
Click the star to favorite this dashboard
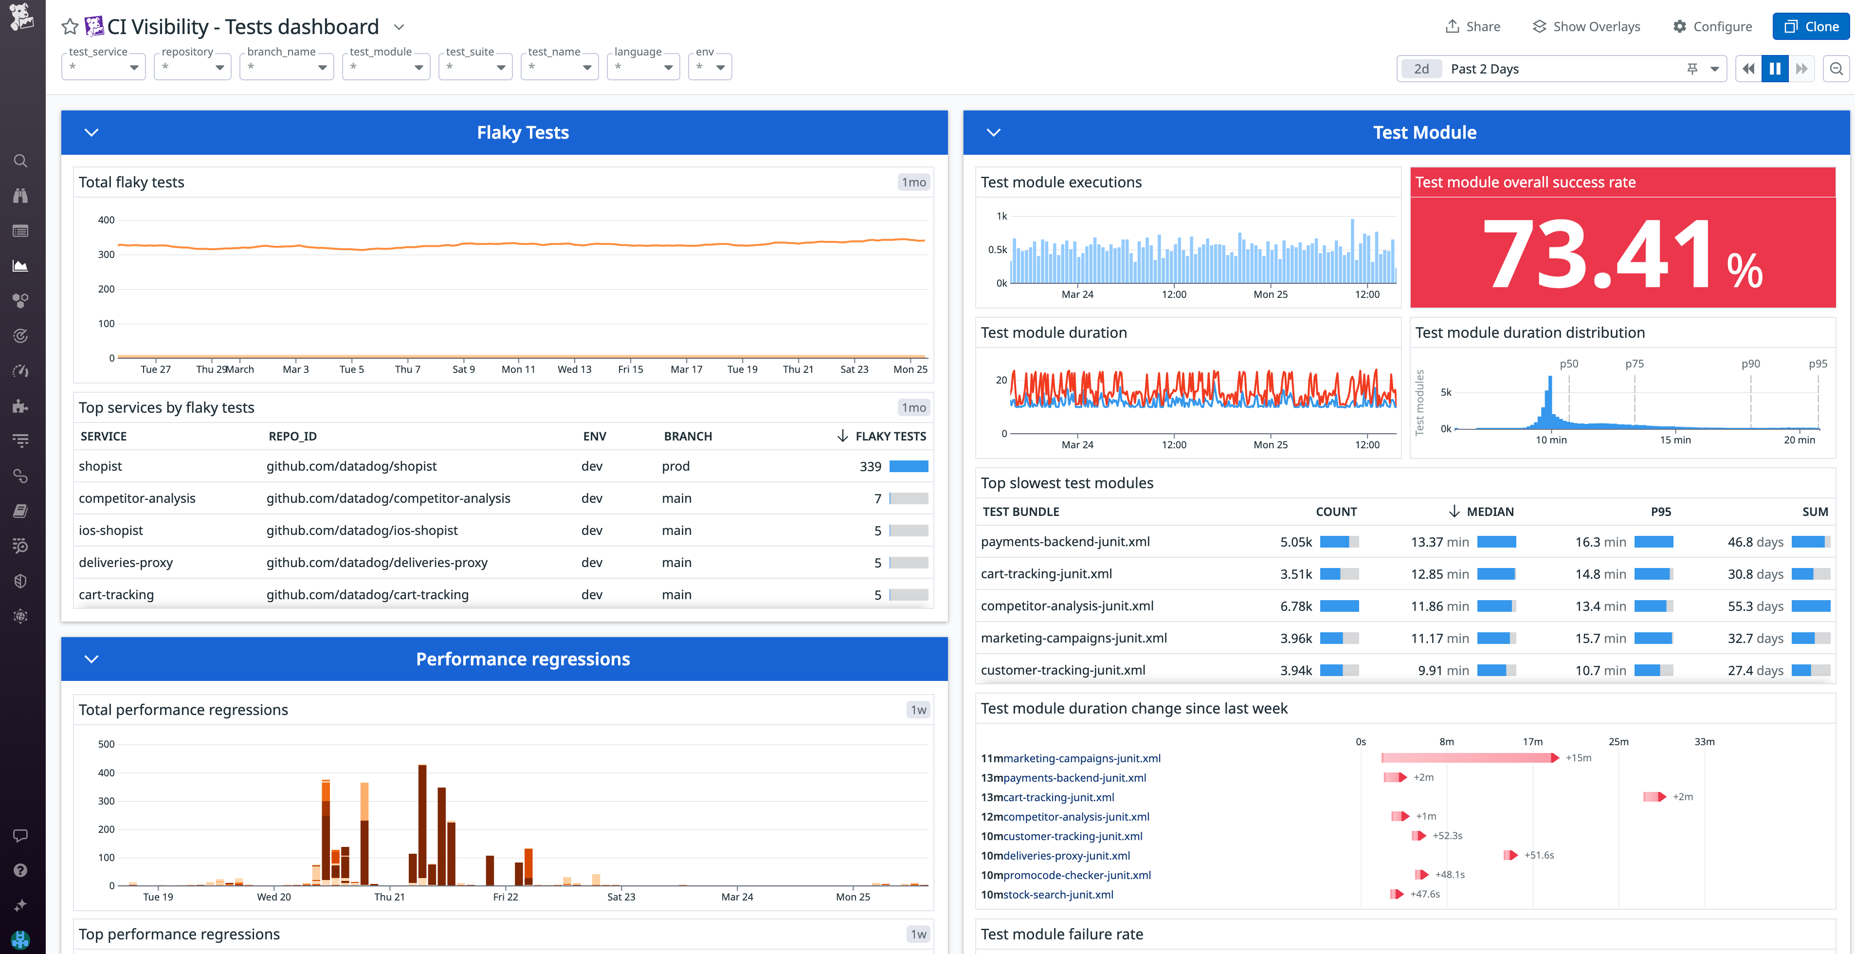69,27
